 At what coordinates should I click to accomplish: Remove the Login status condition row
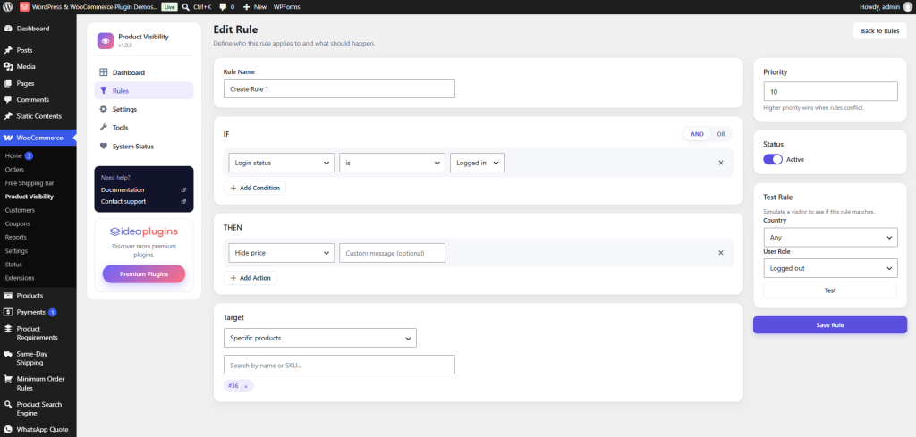point(721,163)
